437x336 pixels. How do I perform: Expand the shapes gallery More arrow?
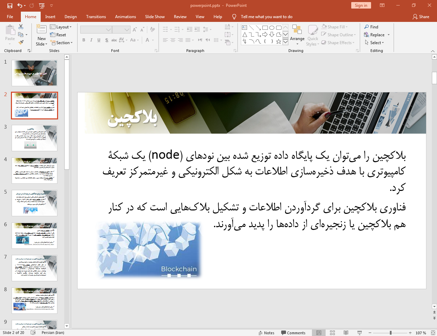pyautogui.click(x=285, y=42)
